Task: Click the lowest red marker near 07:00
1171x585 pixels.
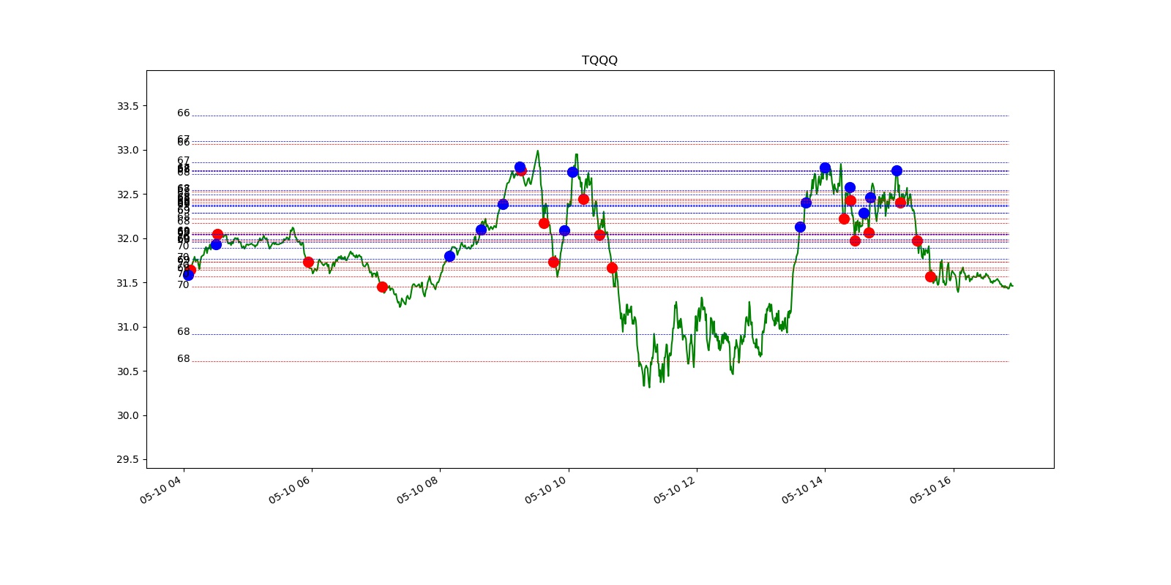Action: (382, 287)
